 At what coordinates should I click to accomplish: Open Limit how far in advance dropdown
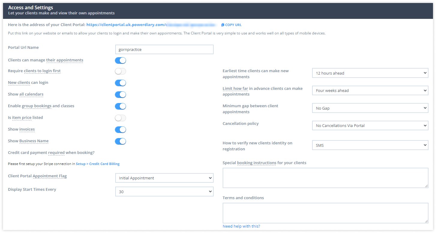tap(370, 90)
